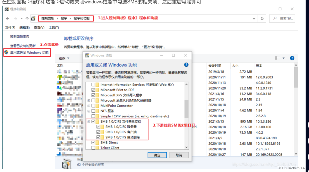Check the Telnet Client checkbox

pos(93,148)
